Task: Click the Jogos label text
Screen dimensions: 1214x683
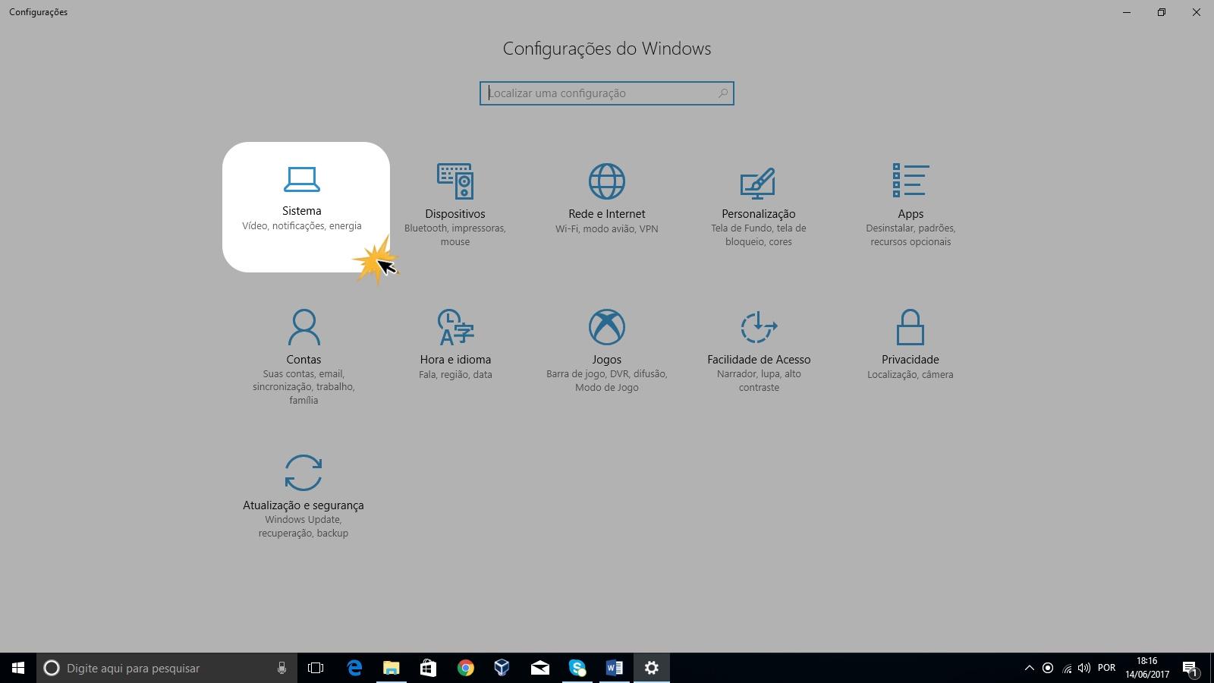Action: pos(607,360)
